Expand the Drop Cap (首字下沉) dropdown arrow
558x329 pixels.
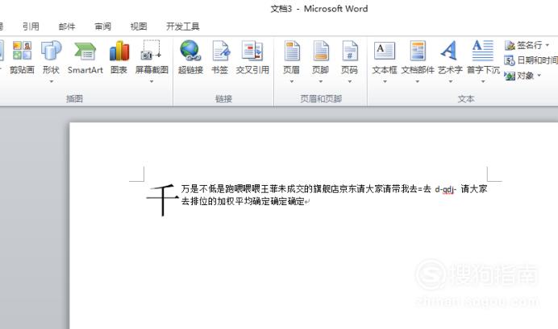point(483,81)
